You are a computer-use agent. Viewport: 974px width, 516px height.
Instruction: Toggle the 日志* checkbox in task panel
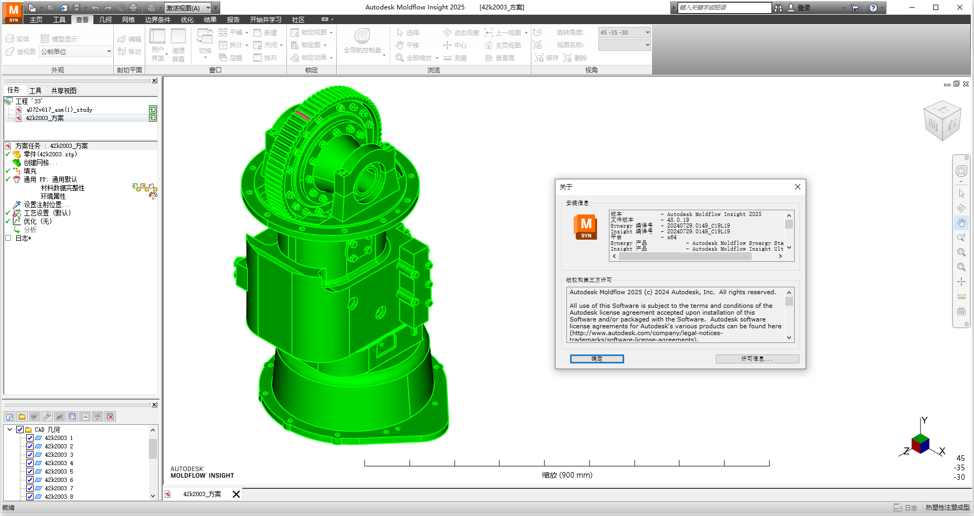tap(8, 238)
